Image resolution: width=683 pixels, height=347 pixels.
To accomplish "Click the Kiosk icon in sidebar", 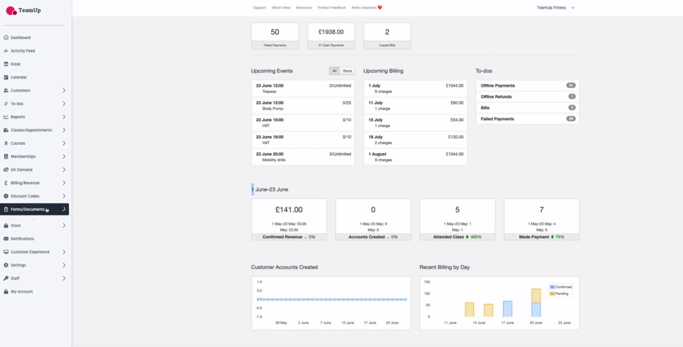I will point(6,64).
